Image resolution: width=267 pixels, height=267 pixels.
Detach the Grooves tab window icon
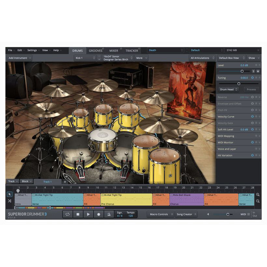(x=103, y=49)
